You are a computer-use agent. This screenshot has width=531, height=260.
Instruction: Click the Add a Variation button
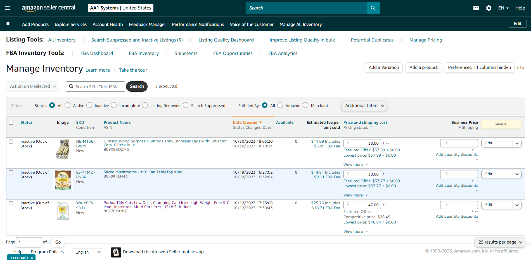tap(384, 67)
